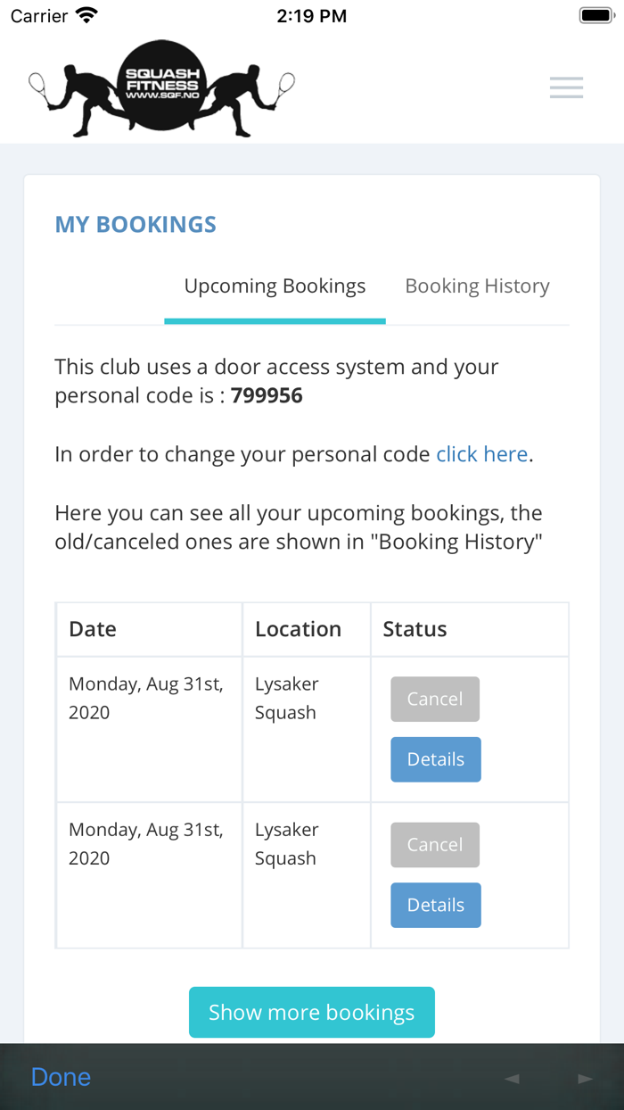Open the hamburger menu icon

click(566, 87)
